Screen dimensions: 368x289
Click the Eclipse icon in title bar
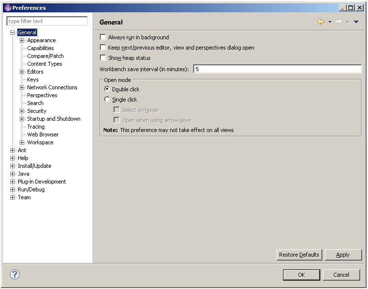pos(8,8)
